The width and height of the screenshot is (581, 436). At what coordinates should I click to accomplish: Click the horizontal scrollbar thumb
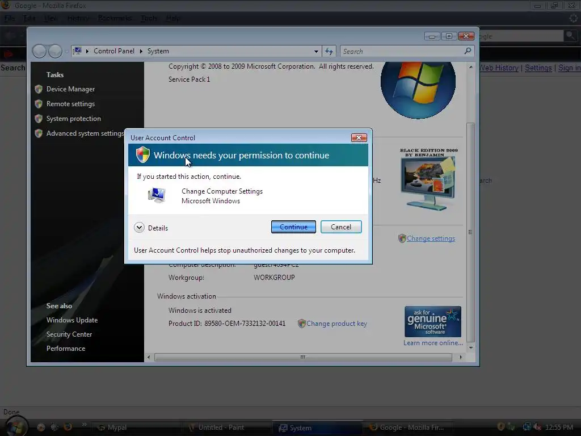(x=303, y=358)
